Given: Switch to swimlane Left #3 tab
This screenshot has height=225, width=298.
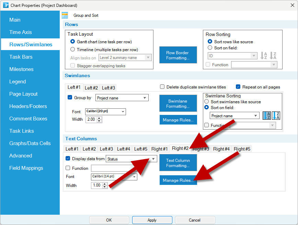Looking at the screenshot, I should click(108, 88).
